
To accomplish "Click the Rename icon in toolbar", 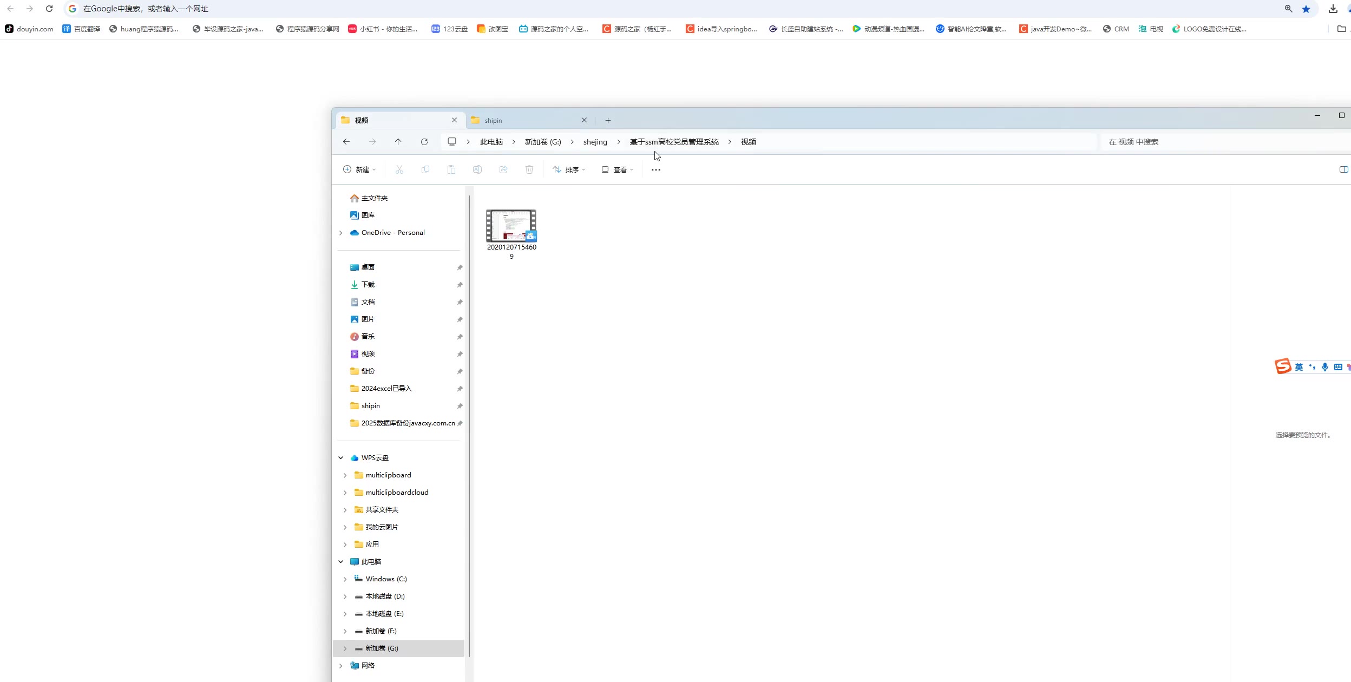I will pos(477,169).
